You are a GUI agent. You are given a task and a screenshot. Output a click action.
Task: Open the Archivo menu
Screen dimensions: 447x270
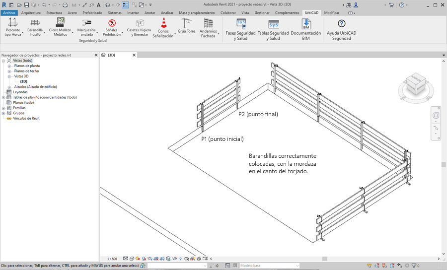(x=9, y=12)
